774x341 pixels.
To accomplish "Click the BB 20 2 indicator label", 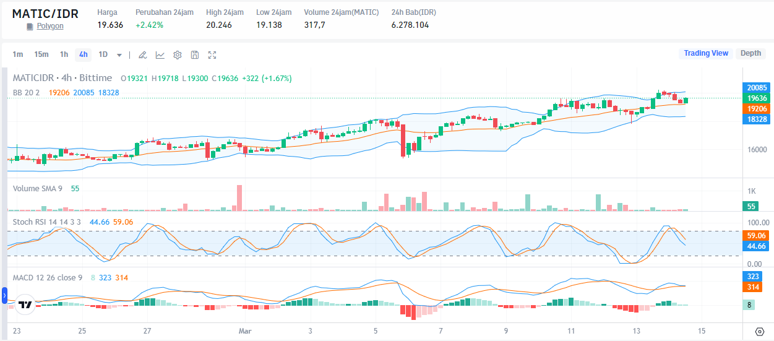I will [x=27, y=92].
